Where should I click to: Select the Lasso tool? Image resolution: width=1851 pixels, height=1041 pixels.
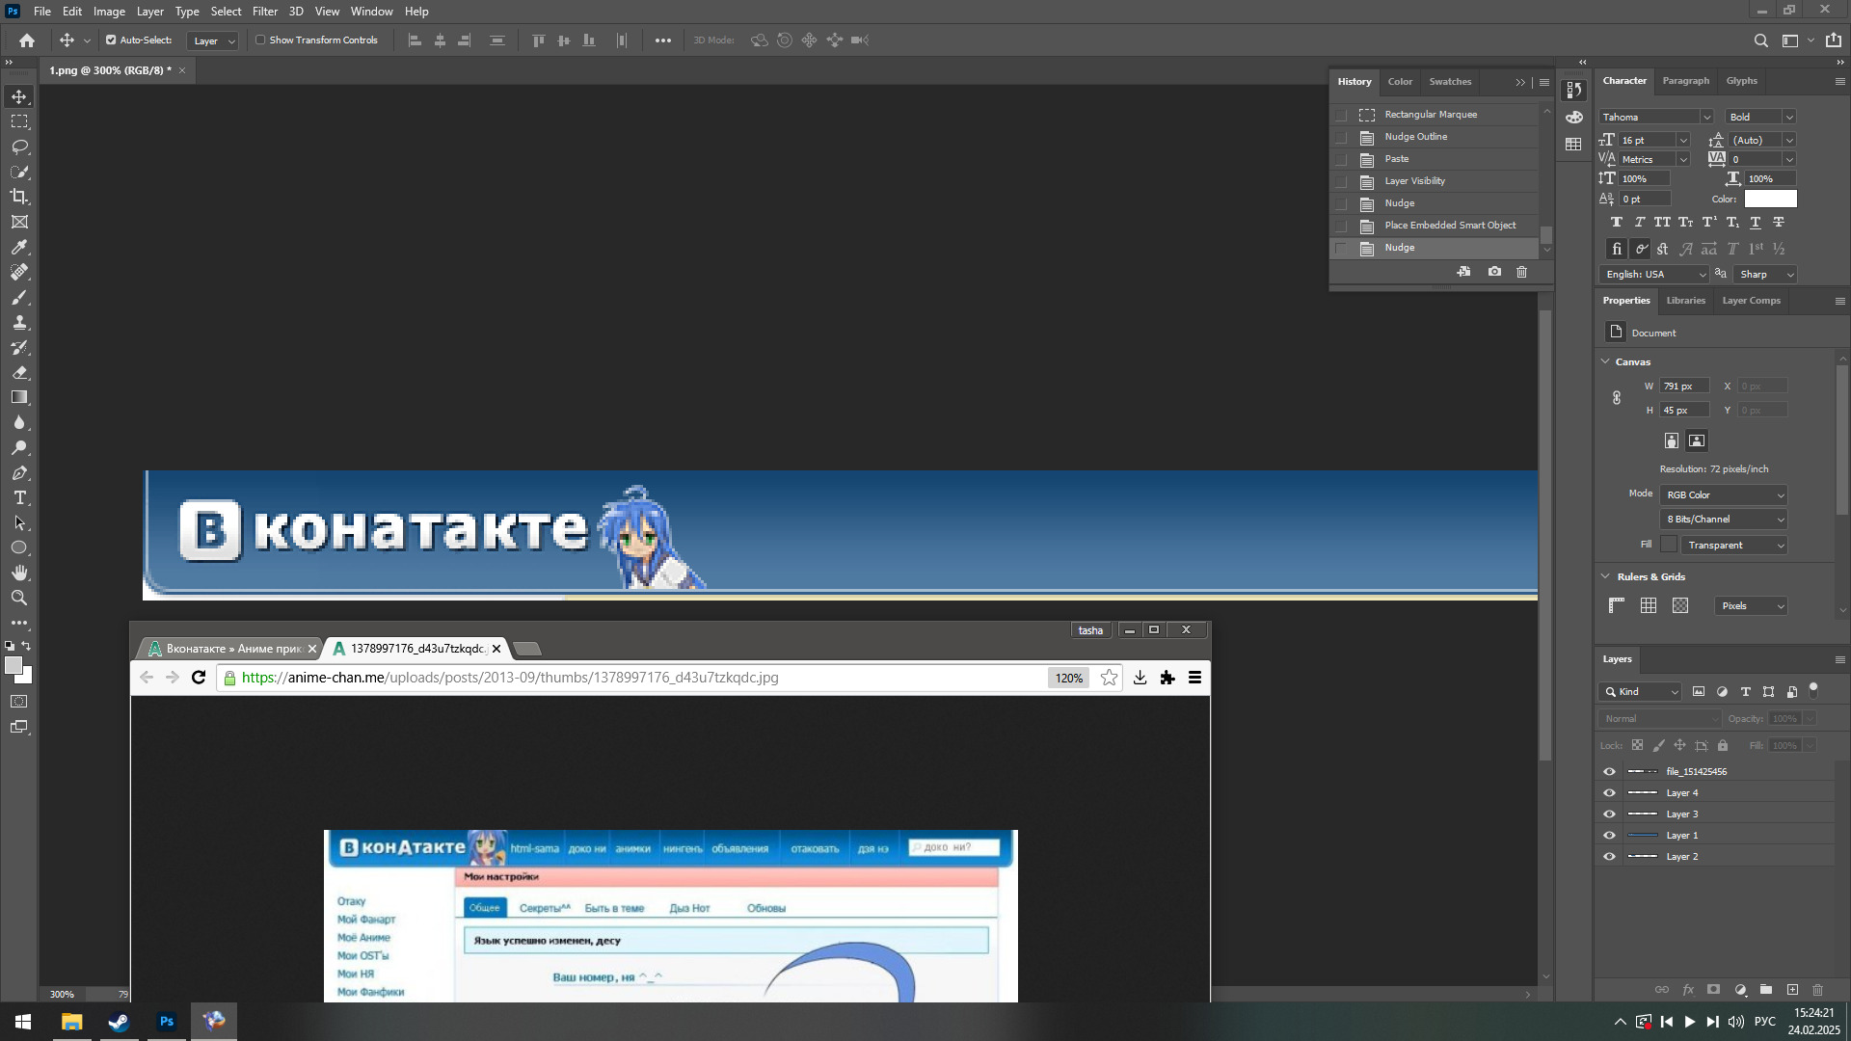(19, 147)
